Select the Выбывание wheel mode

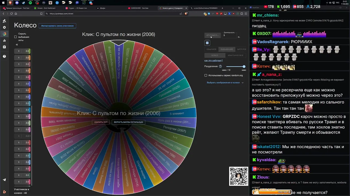click(227, 49)
